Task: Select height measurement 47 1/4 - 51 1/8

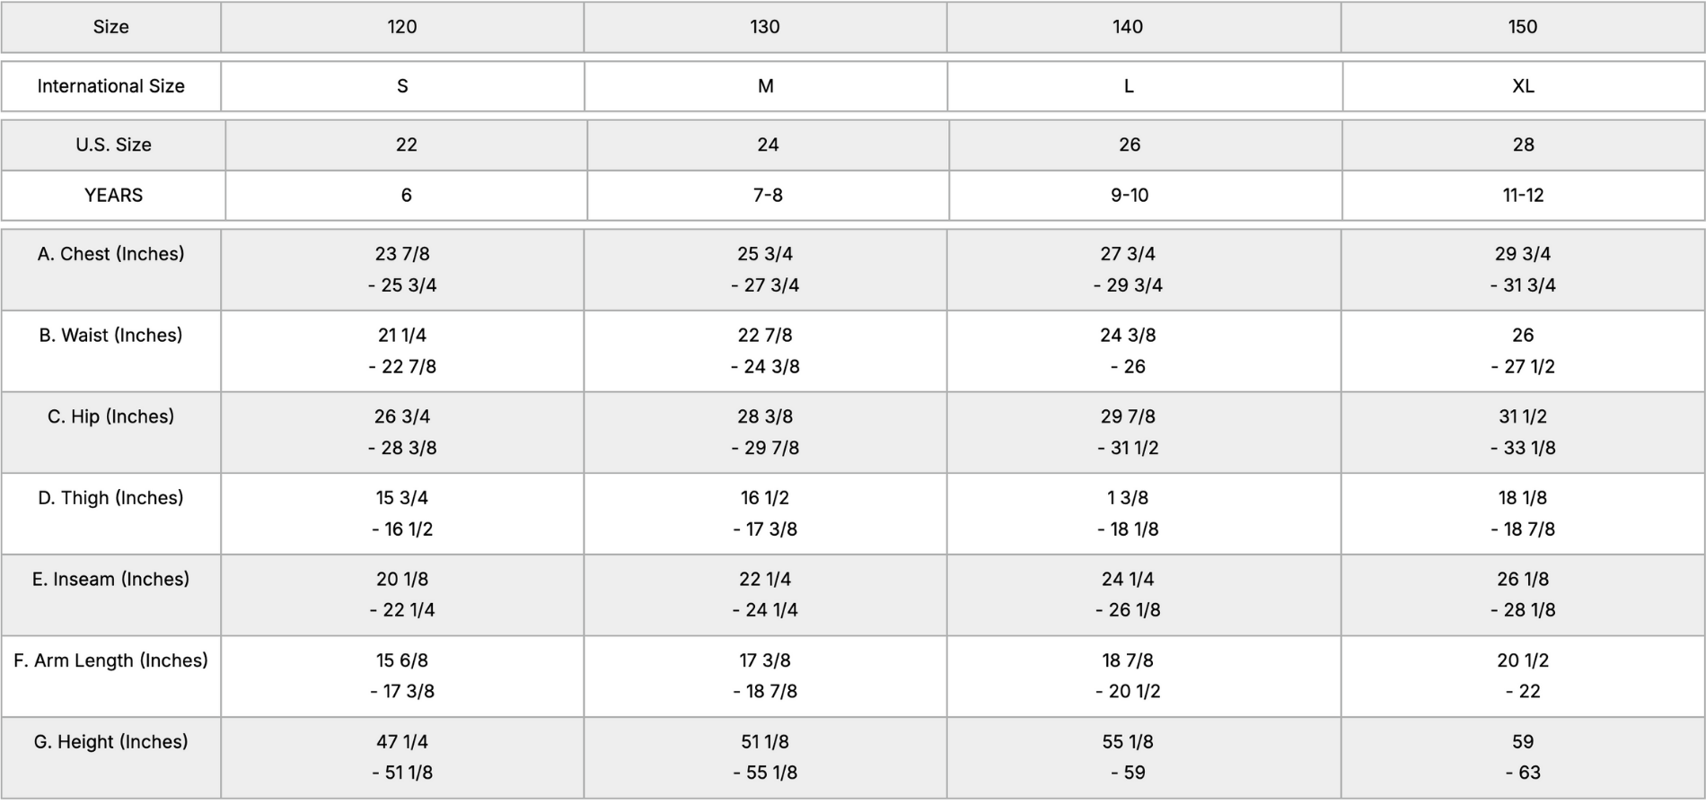Action: (x=402, y=757)
